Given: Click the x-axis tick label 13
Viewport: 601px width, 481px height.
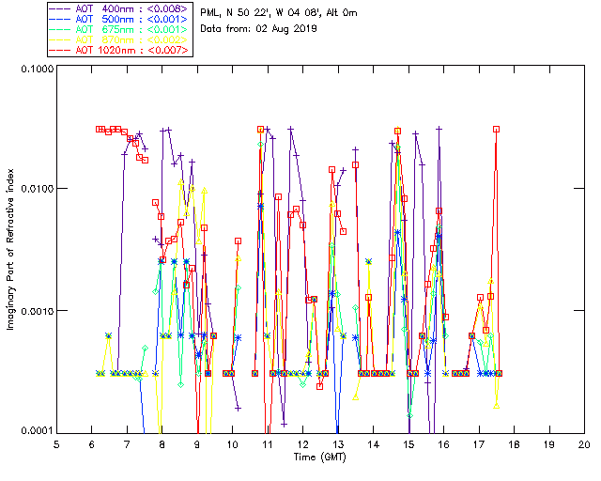Looking at the screenshot, I should (338, 444).
